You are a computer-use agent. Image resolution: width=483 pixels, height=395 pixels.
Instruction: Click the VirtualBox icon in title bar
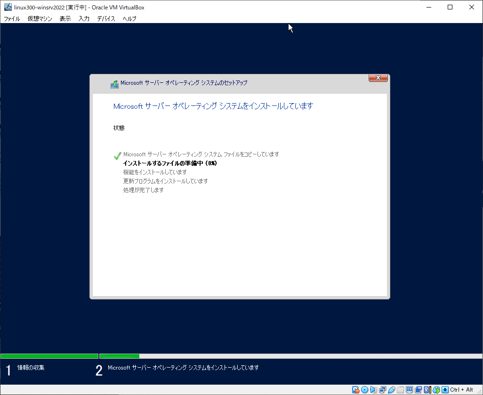8,7
